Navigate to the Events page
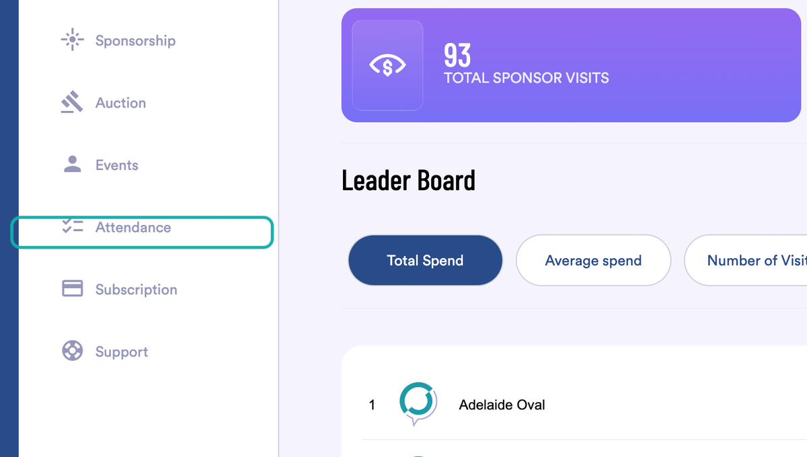This screenshot has width=807, height=457. (x=118, y=164)
